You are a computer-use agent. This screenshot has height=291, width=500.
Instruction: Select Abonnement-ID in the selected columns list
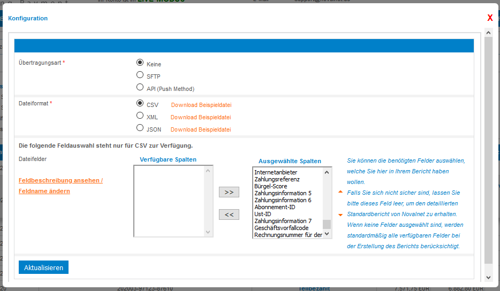[275, 207]
